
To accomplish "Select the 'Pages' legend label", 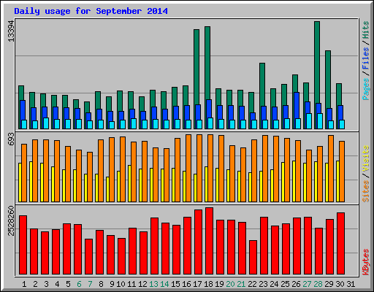I will (x=366, y=89).
